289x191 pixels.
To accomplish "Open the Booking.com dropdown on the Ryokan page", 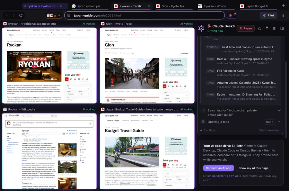I will (78, 100).
